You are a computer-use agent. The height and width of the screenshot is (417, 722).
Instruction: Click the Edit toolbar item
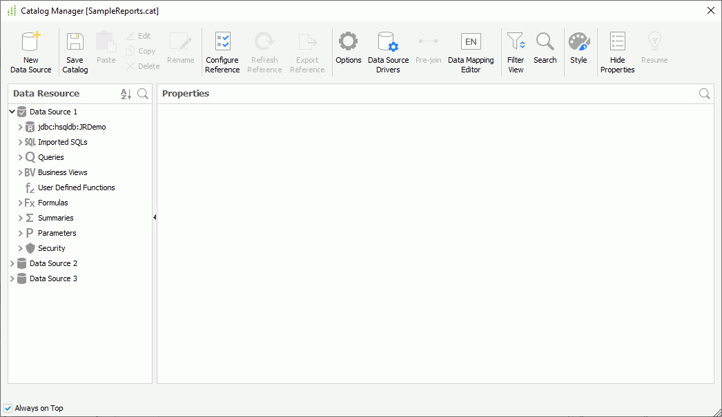pyautogui.click(x=139, y=36)
